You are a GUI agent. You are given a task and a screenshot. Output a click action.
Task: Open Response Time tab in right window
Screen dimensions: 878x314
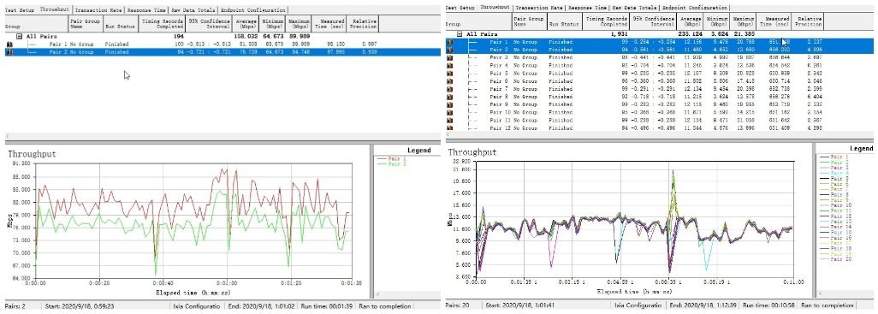point(587,8)
